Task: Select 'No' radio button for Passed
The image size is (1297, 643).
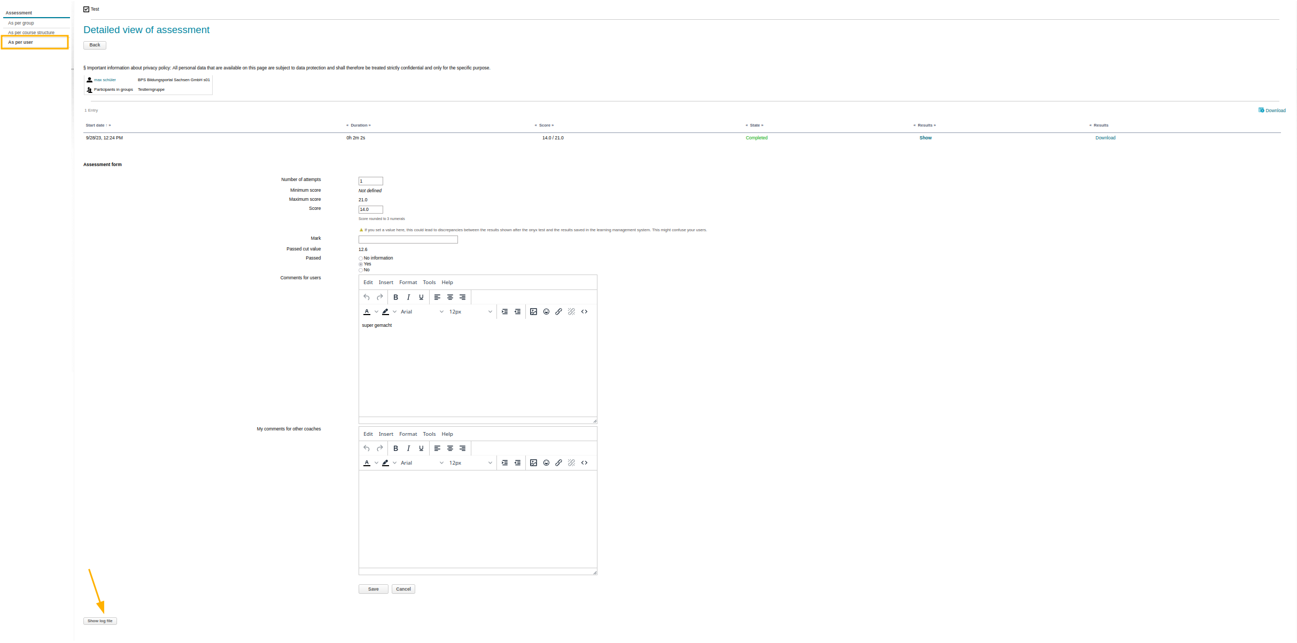Action: point(361,270)
